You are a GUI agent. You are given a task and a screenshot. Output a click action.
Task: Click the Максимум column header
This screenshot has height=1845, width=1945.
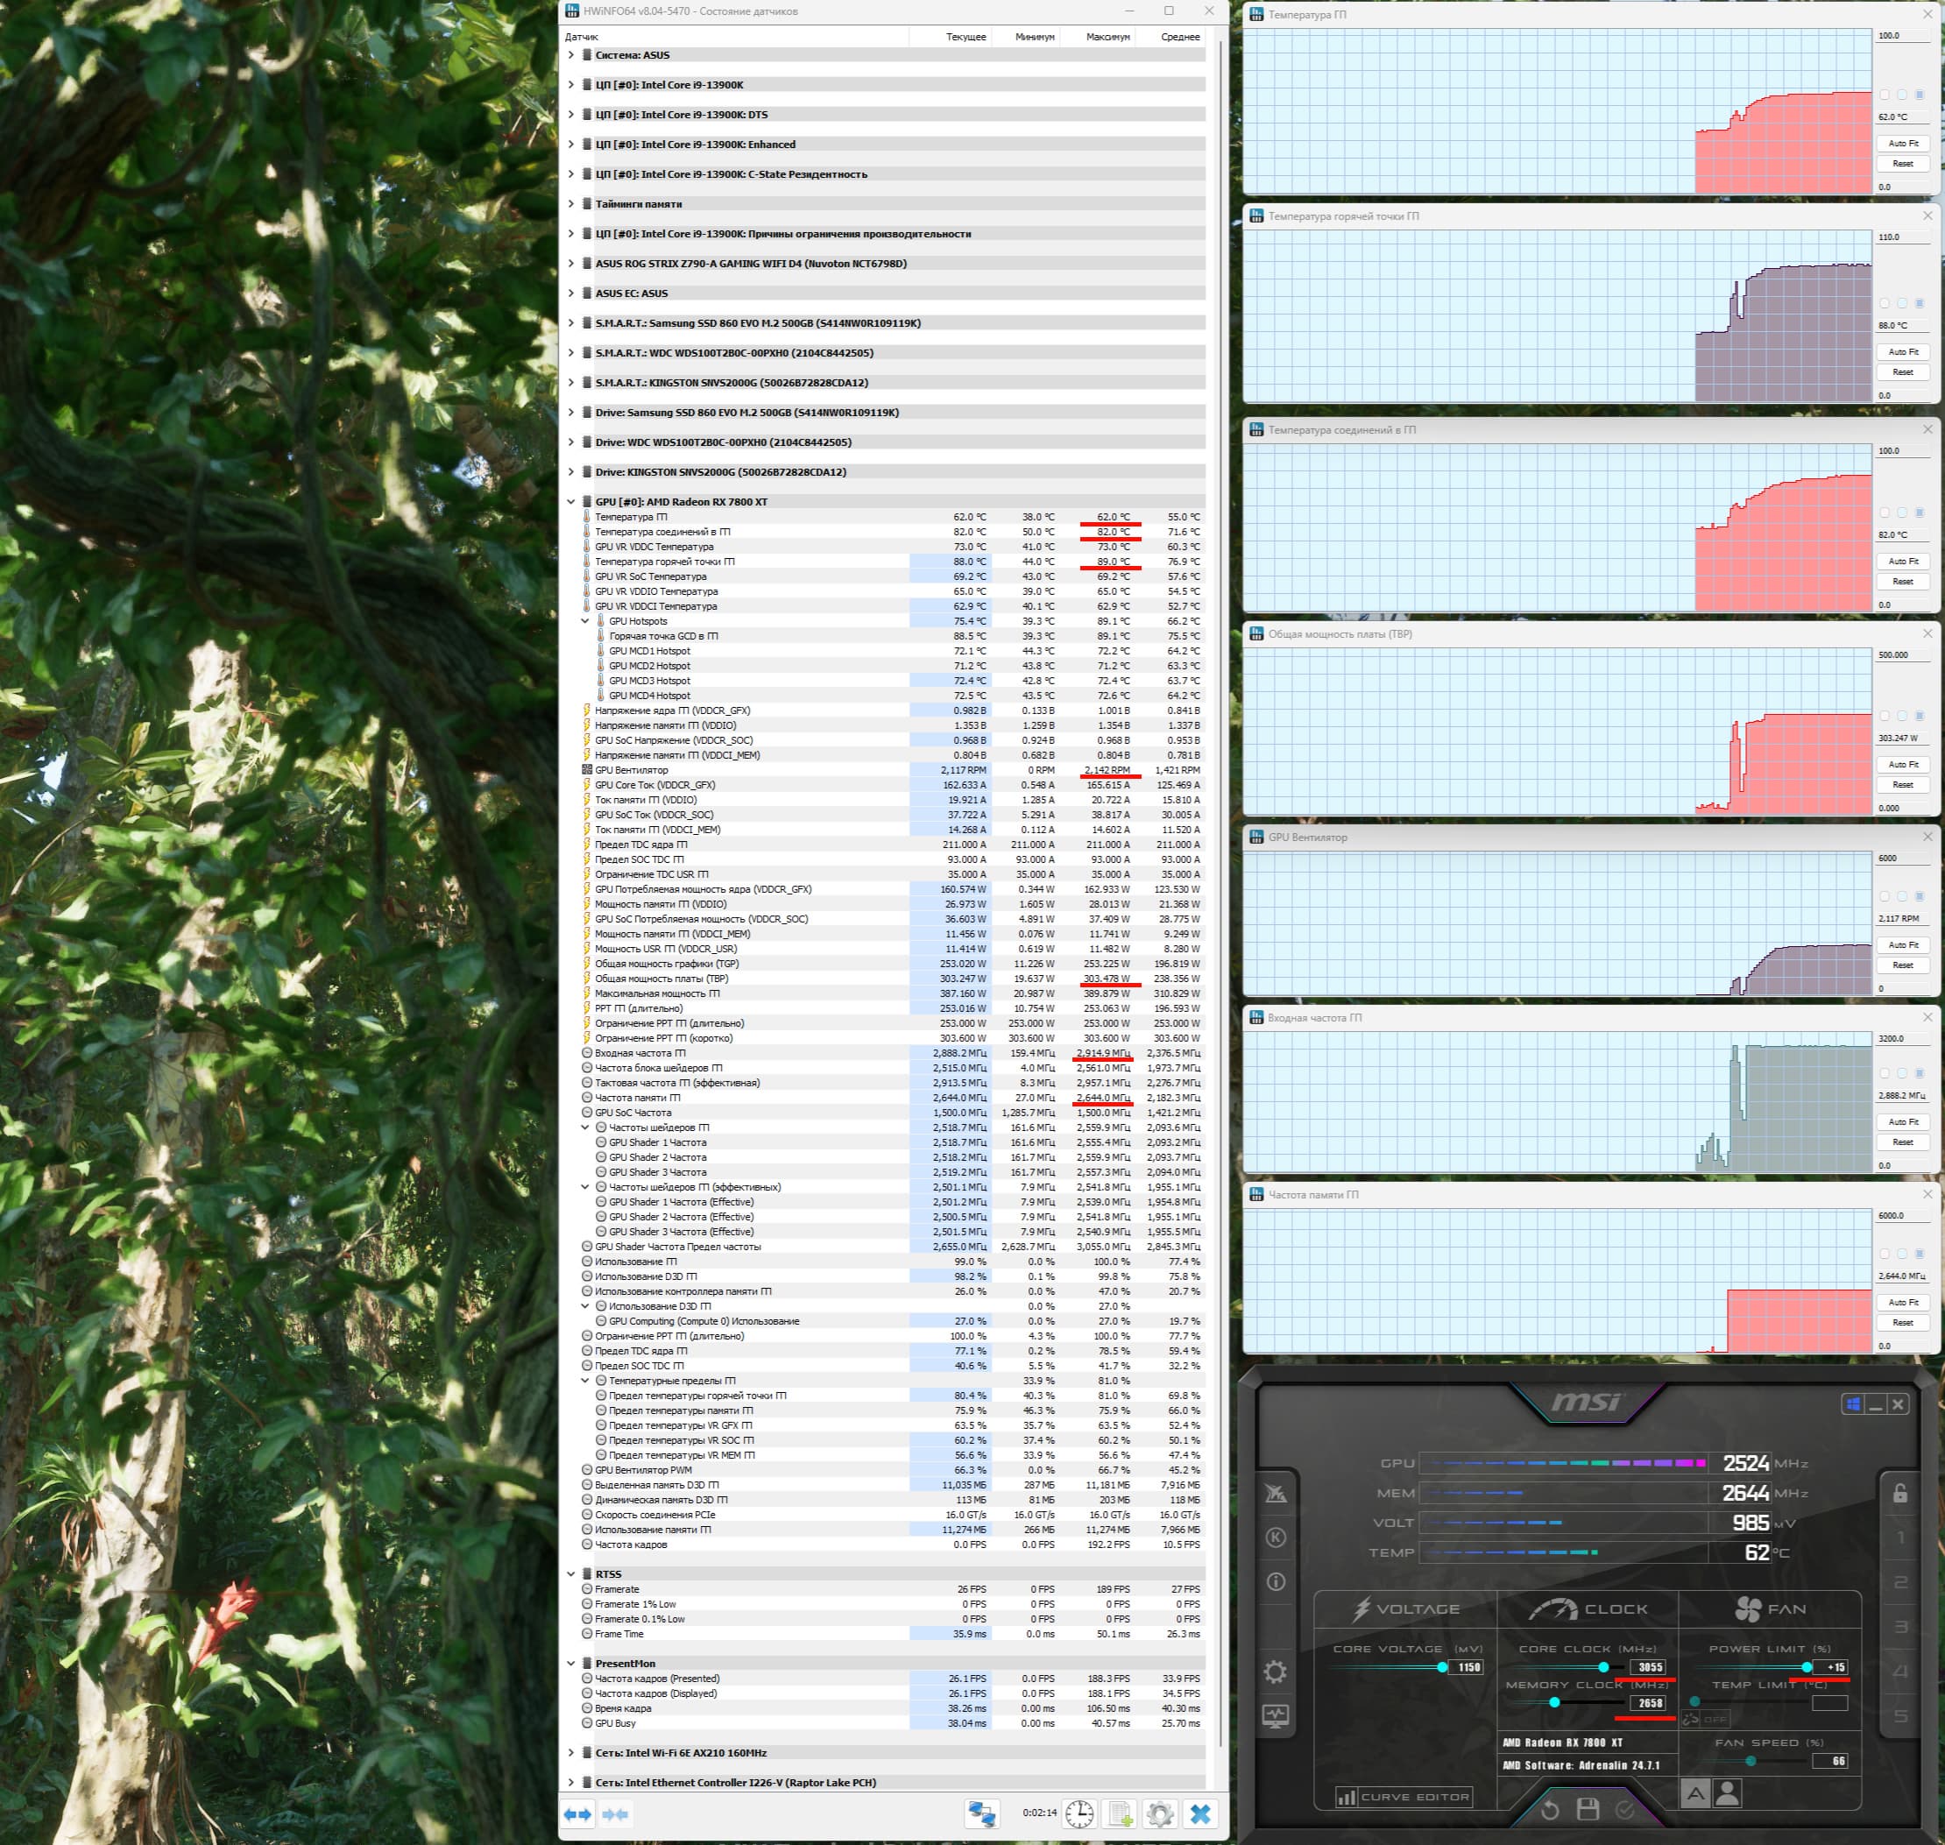tap(1107, 37)
